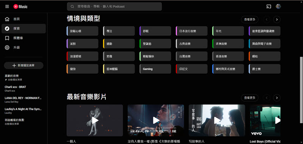Open the 印尼文 genre chip
Screen dimensions: 303x144
[192, 69]
